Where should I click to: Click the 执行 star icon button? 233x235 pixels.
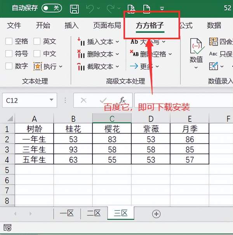pos(38,66)
